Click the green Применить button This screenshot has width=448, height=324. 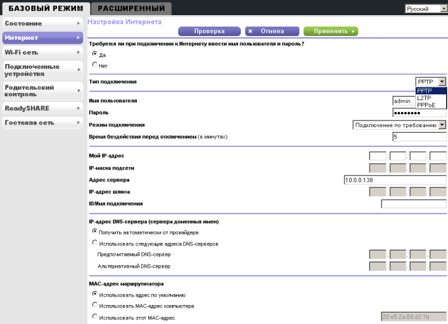pos(331,31)
